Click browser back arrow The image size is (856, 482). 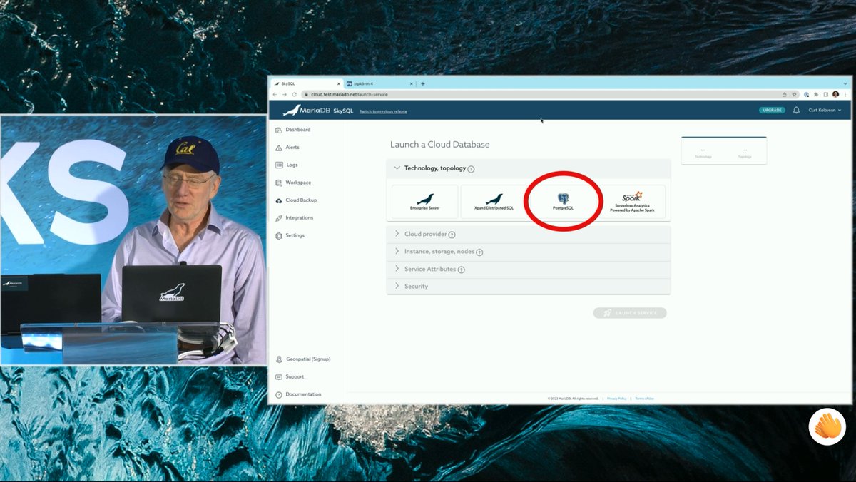pyautogui.click(x=275, y=94)
